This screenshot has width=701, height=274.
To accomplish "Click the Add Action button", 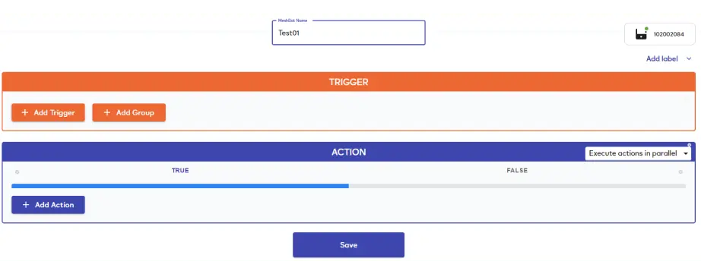I will click(49, 205).
